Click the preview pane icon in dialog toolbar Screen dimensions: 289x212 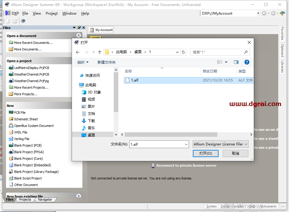coord(236,62)
